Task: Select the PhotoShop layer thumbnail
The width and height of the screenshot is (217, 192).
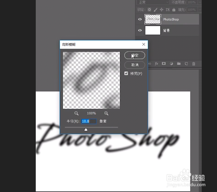Action: click(153, 19)
